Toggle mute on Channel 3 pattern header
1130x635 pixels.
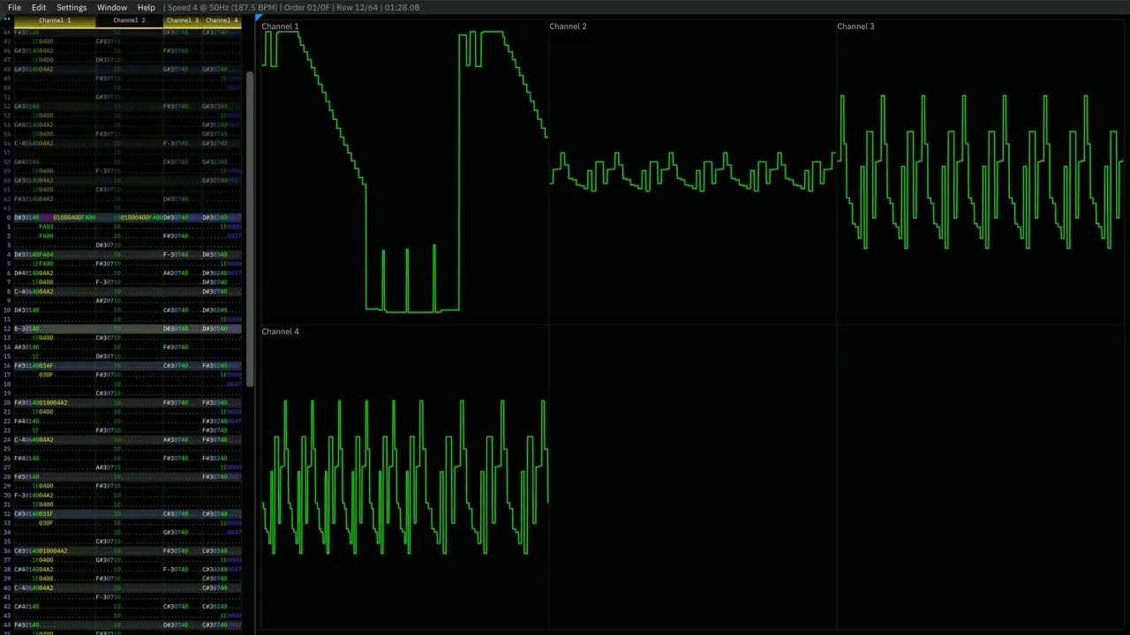pyautogui.click(x=183, y=20)
